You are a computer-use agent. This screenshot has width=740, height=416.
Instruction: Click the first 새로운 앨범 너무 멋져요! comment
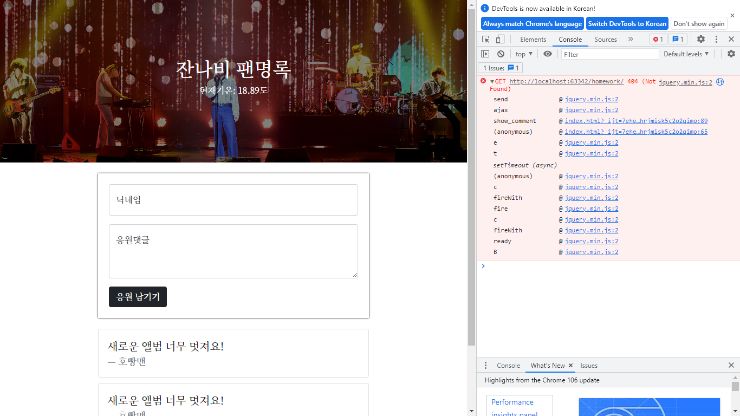[166, 346]
